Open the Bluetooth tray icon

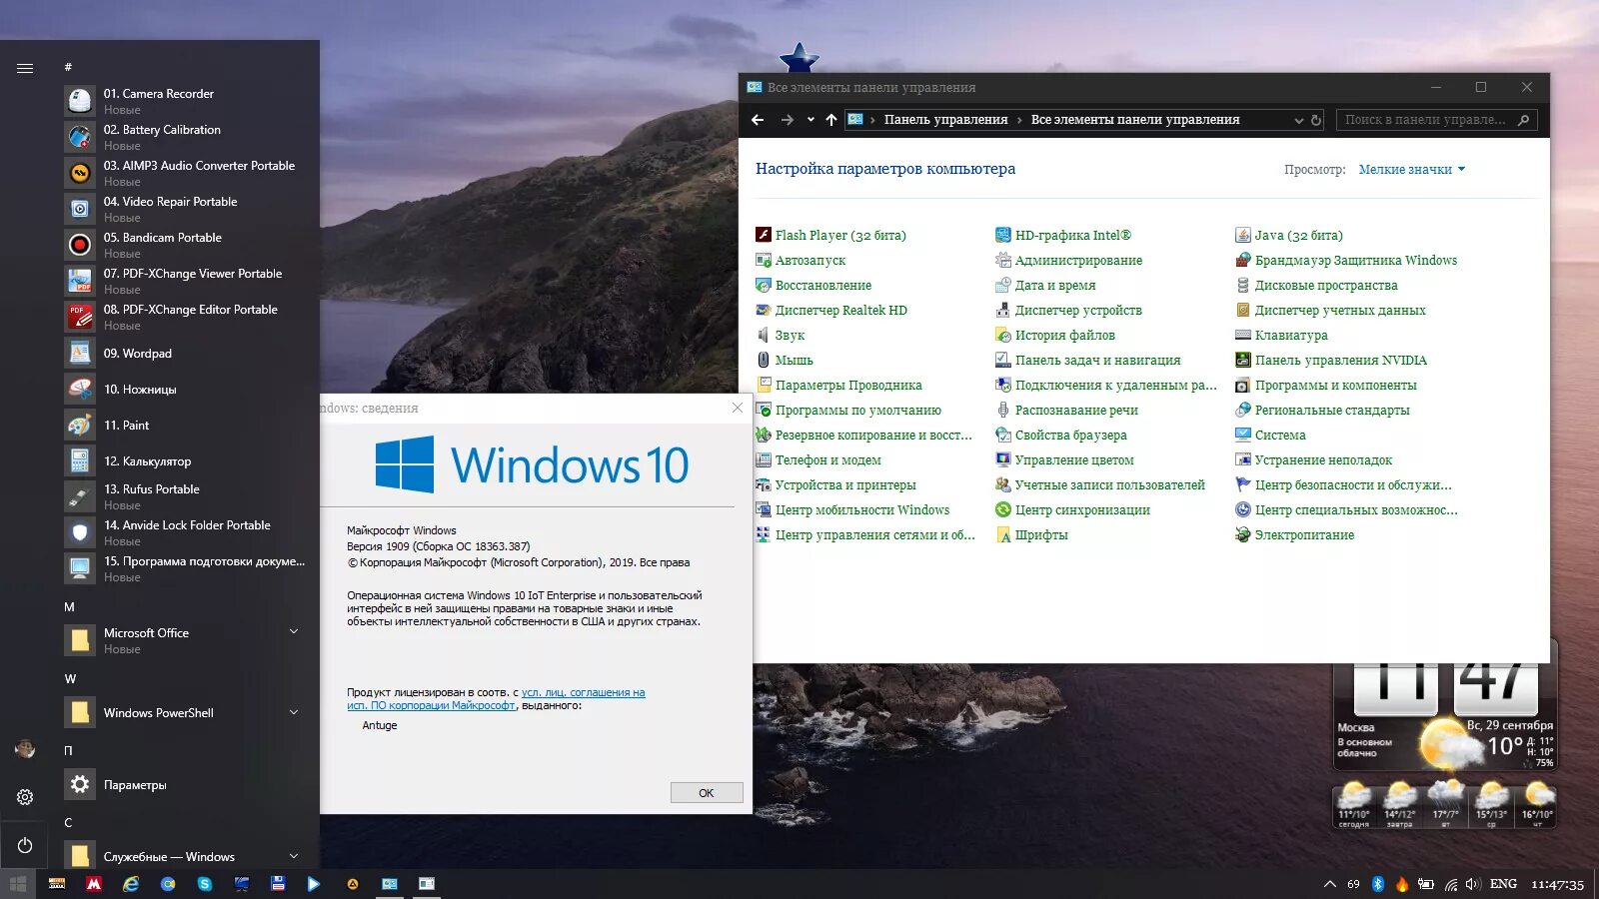1377,884
